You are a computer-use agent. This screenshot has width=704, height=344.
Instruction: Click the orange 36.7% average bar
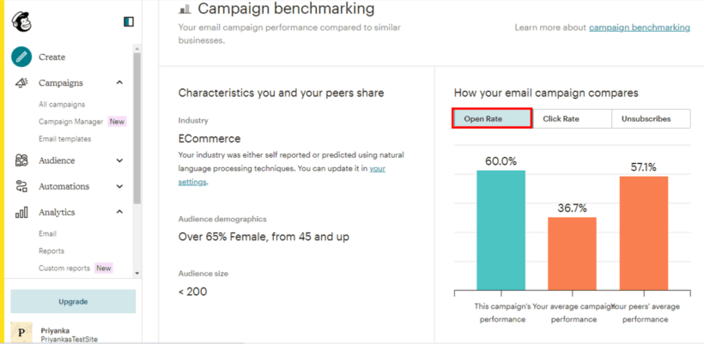coord(572,253)
